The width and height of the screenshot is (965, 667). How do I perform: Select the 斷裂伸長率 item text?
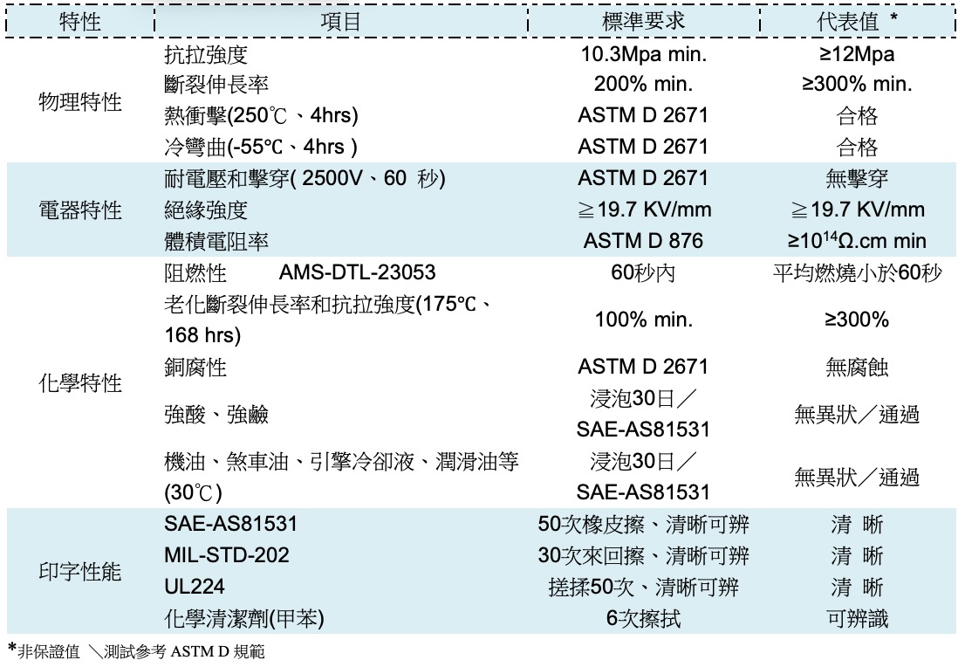coord(216,86)
